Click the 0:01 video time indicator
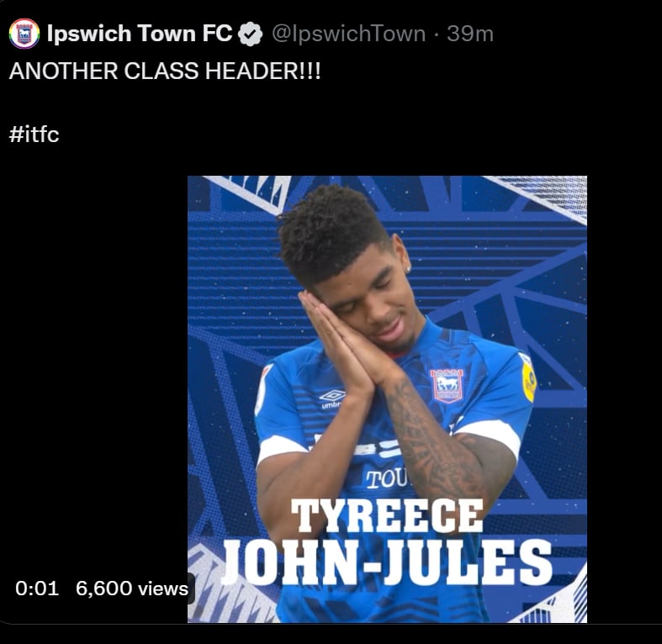Viewport: 662px width, 644px height. (x=37, y=589)
